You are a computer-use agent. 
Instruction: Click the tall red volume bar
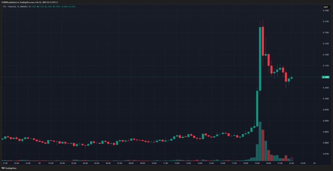coord(263,145)
